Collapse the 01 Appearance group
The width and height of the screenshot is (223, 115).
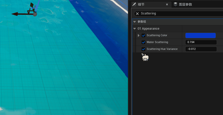135,29
